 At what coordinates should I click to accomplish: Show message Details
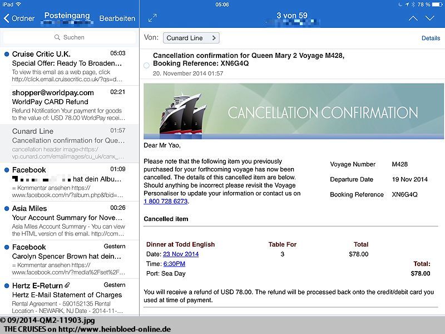[x=431, y=38]
